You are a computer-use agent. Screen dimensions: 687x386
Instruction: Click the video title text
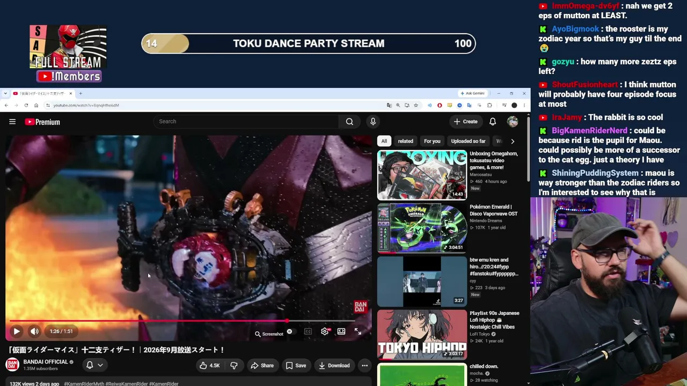(116, 350)
